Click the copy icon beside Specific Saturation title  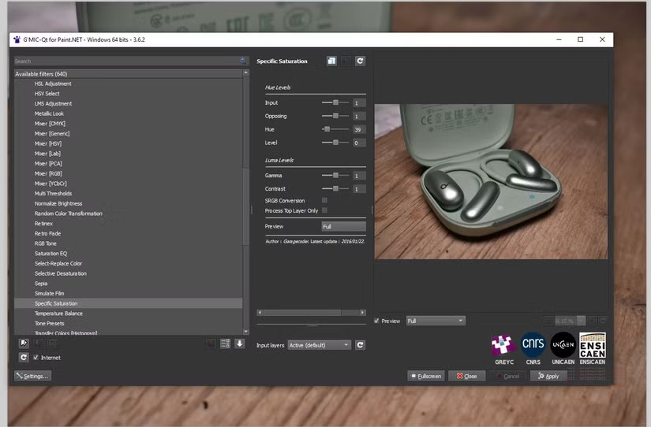click(331, 61)
